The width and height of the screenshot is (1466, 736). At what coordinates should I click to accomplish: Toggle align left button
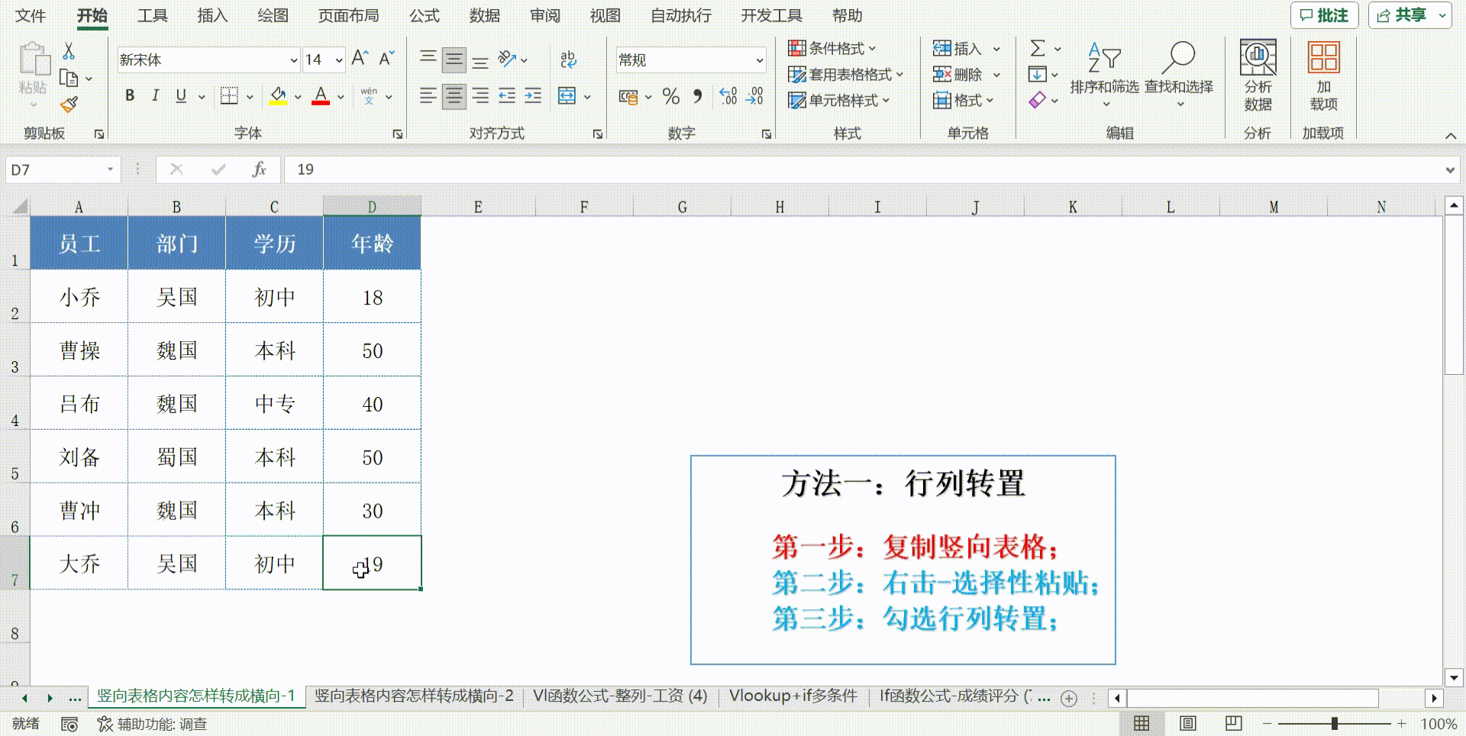pos(428,95)
